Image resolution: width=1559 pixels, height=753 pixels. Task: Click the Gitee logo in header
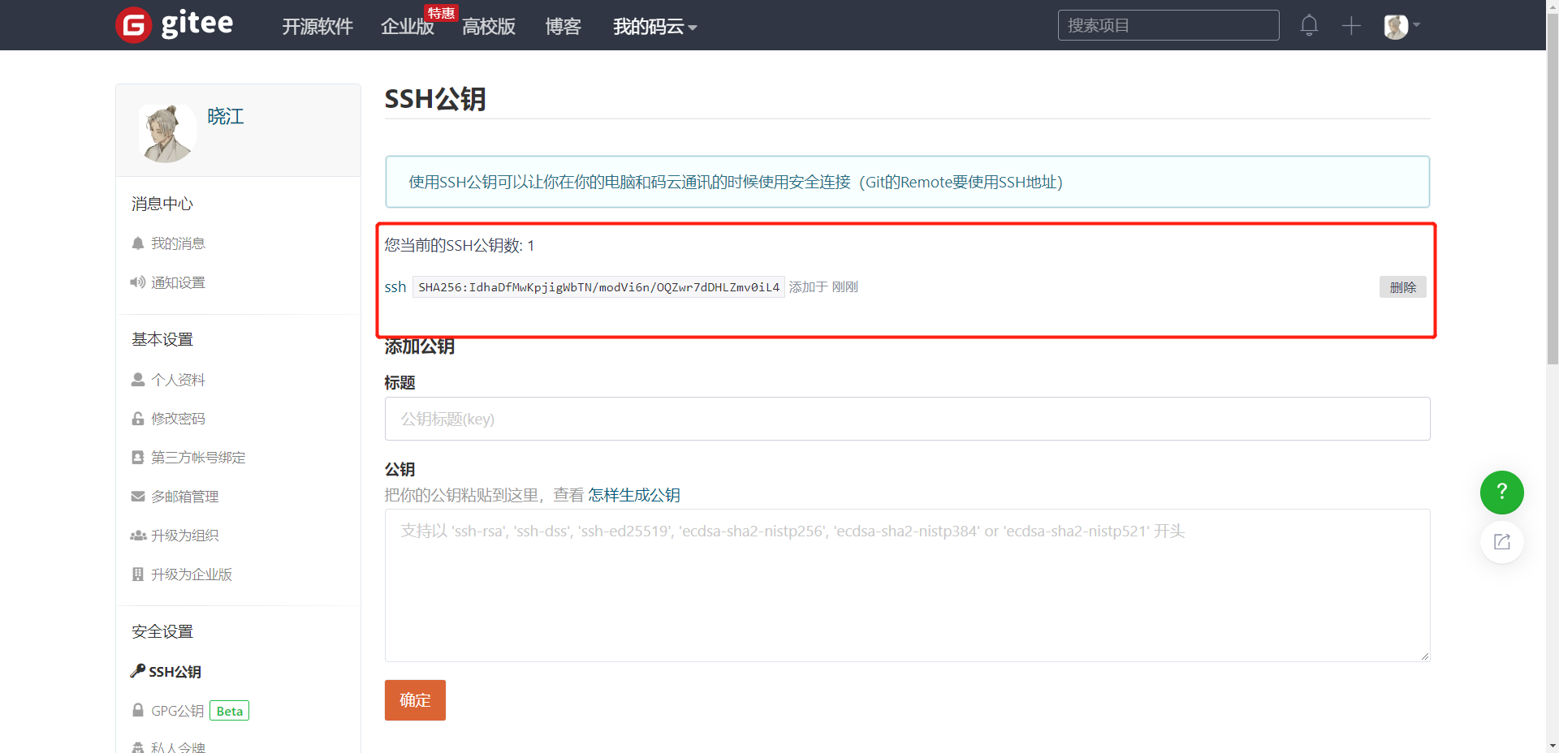[x=175, y=25]
